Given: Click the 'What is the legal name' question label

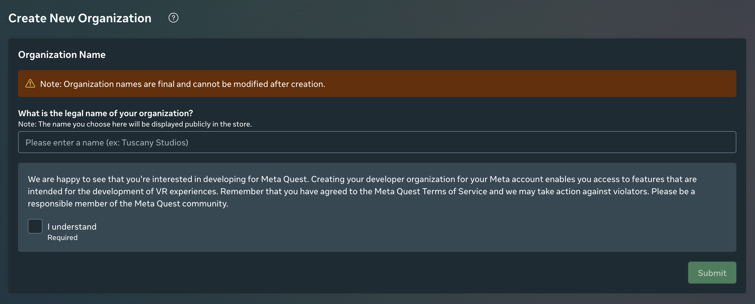Looking at the screenshot, I should pyautogui.click(x=106, y=113).
